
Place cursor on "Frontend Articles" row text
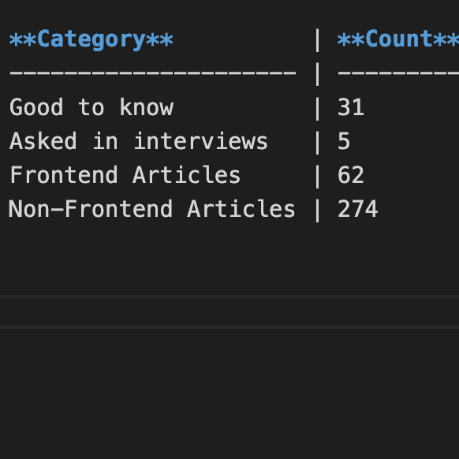(125, 175)
